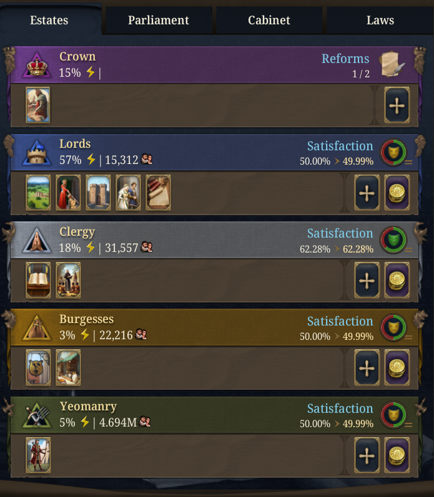Select the Laws tab
434x497 pixels.
(x=380, y=21)
